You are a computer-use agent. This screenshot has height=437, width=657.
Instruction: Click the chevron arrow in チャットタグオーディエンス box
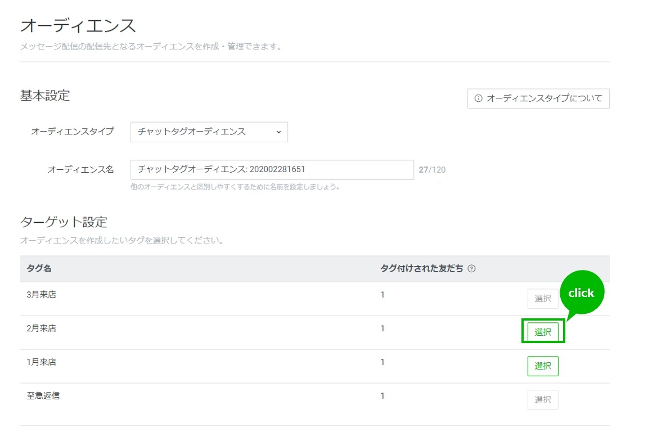click(x=278, y=132)
